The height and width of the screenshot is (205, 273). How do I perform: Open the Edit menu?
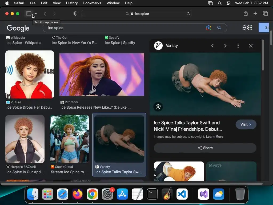44,3
